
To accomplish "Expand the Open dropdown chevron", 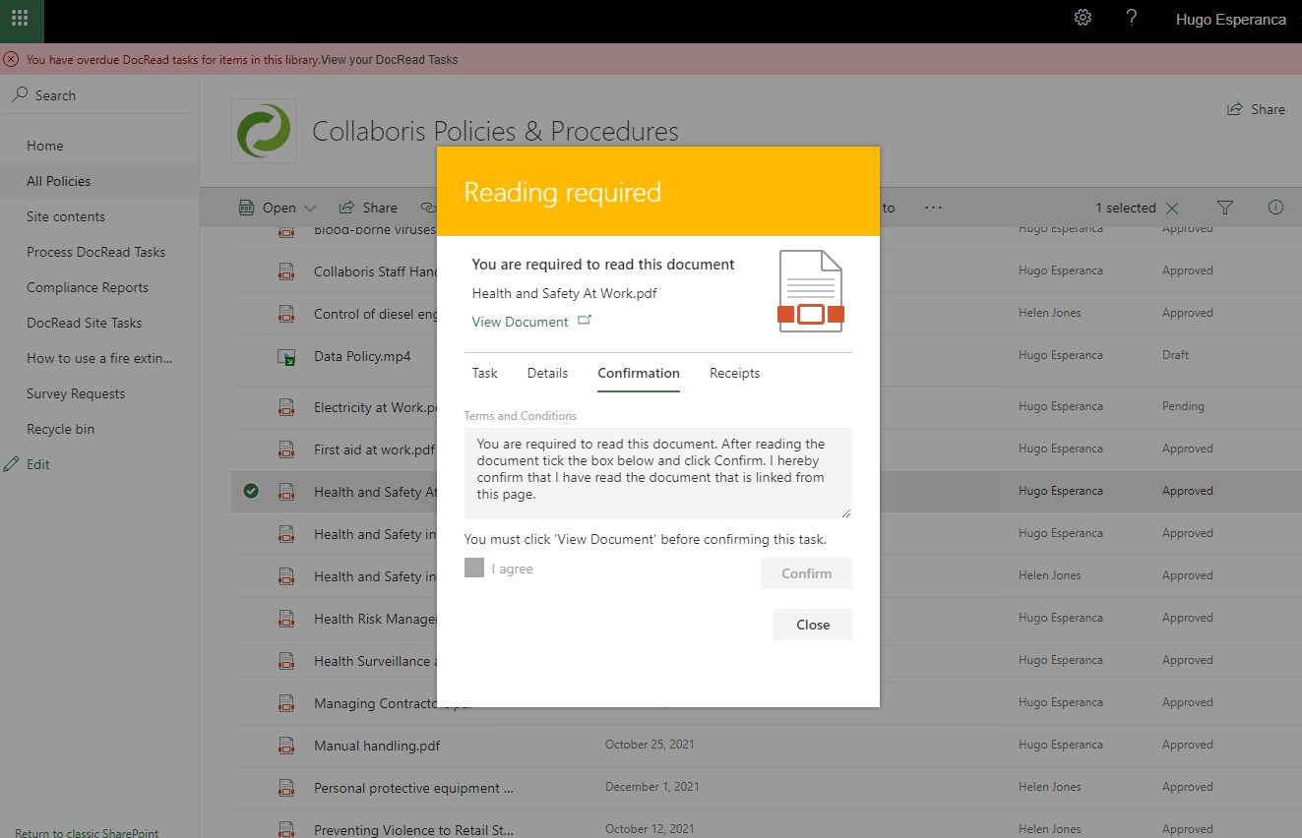I will point(311,208).
